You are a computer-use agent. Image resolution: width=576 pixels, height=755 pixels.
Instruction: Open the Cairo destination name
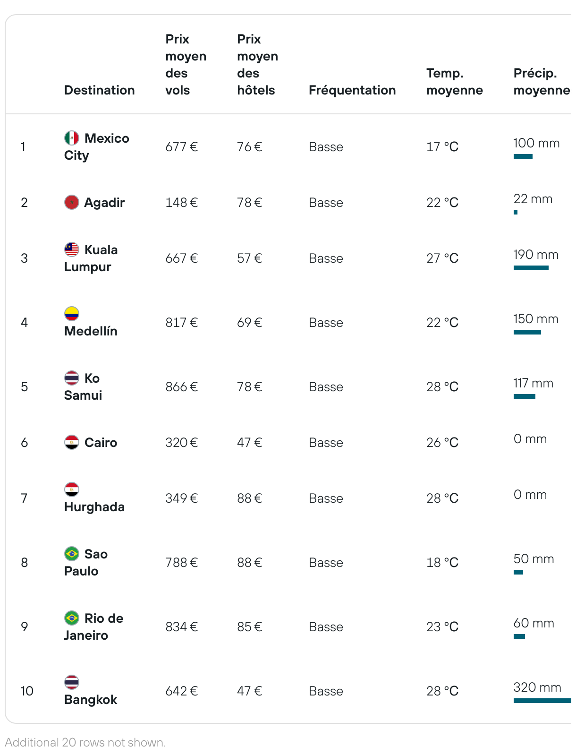(101, 443)
